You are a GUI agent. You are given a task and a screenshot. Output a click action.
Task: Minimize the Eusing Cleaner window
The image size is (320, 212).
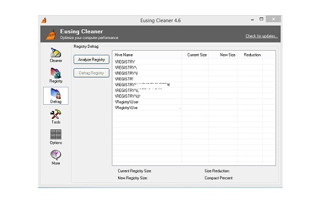[x=253, y=19]
